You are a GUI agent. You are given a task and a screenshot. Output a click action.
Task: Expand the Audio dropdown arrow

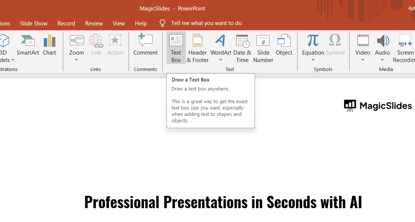(x=382, y=60)
